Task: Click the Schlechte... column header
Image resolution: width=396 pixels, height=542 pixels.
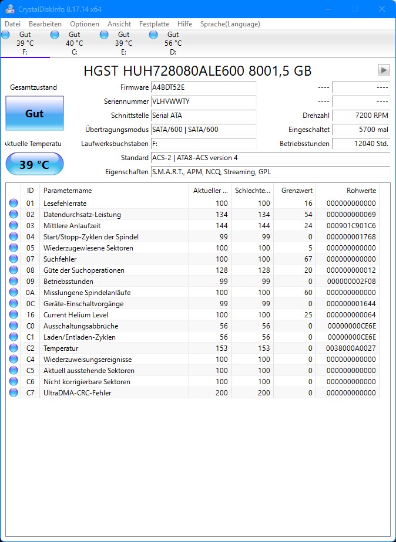Action: [x=252, y=191]
